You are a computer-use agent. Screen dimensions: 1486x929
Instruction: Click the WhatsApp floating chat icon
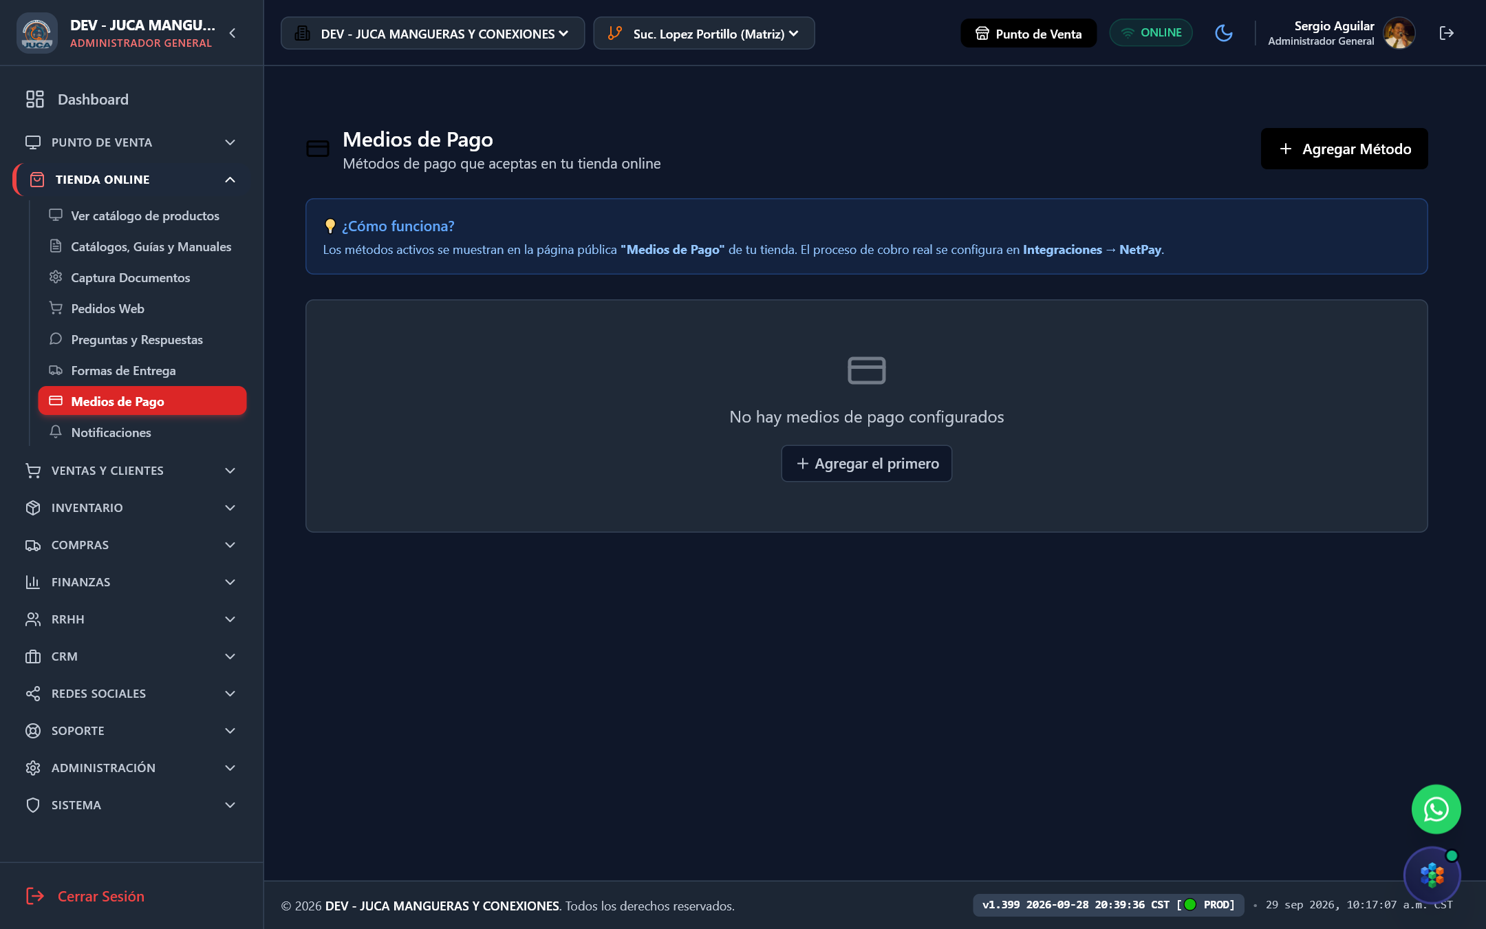click(x=1436, y=809)
